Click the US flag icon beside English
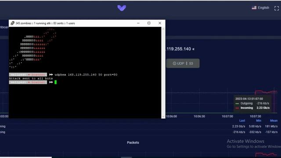This screenshot has height=158, width=281. tap(254, 8)
